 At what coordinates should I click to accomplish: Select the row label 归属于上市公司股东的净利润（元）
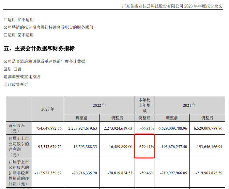click(19, 146)
